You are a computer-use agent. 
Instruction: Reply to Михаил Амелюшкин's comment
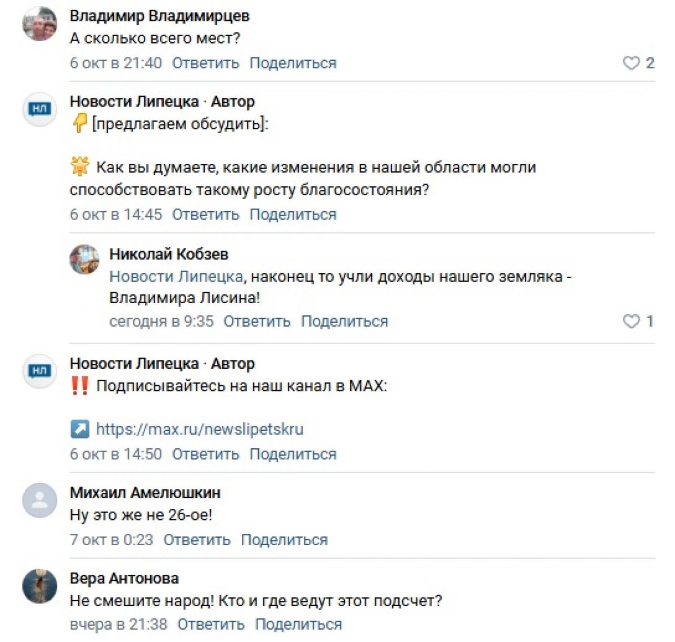197,540
